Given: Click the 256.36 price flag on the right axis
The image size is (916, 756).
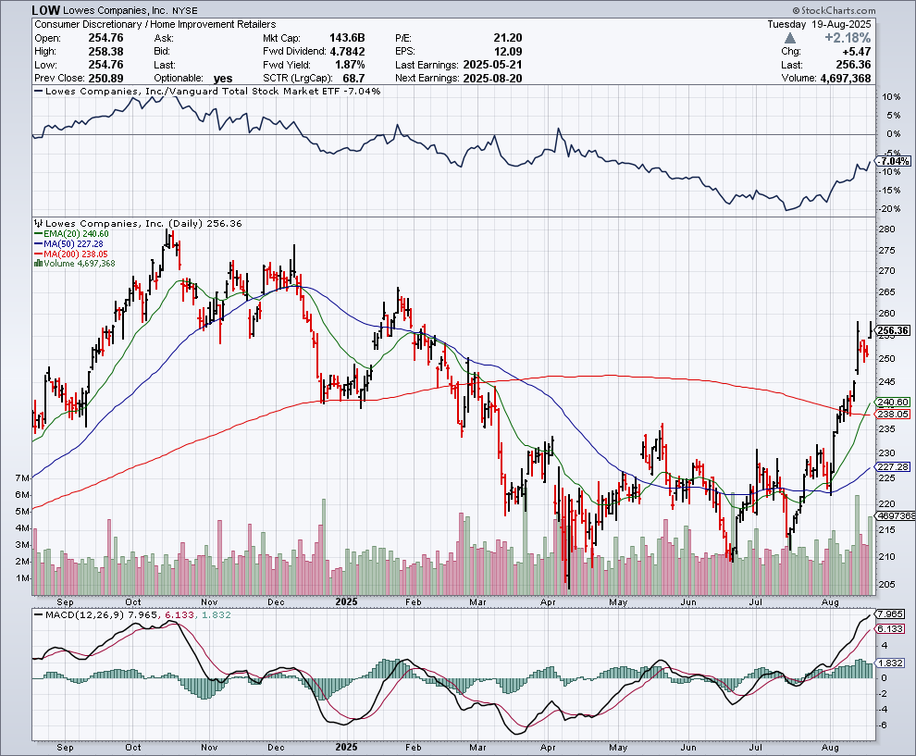Looking at the screenshot, I should [x=894, y=330].
